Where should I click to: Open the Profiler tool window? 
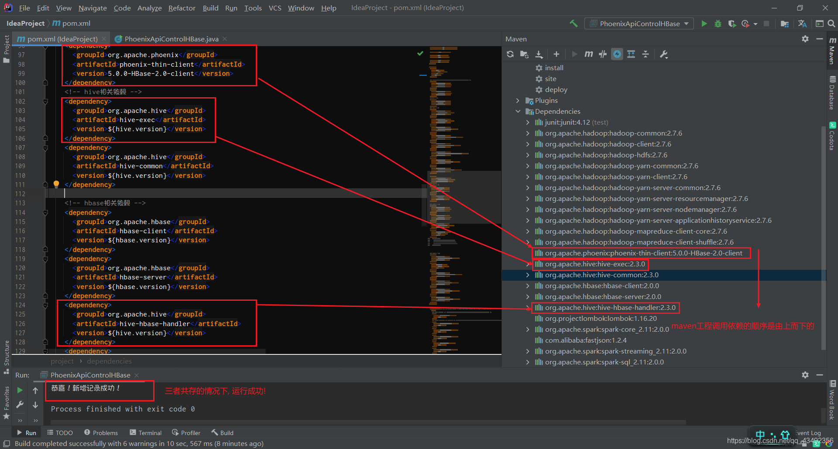(186, 433)
